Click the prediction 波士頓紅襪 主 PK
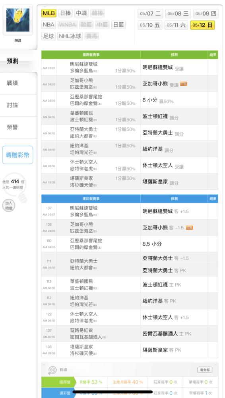The image size is (225, 398). click(161, 285)
